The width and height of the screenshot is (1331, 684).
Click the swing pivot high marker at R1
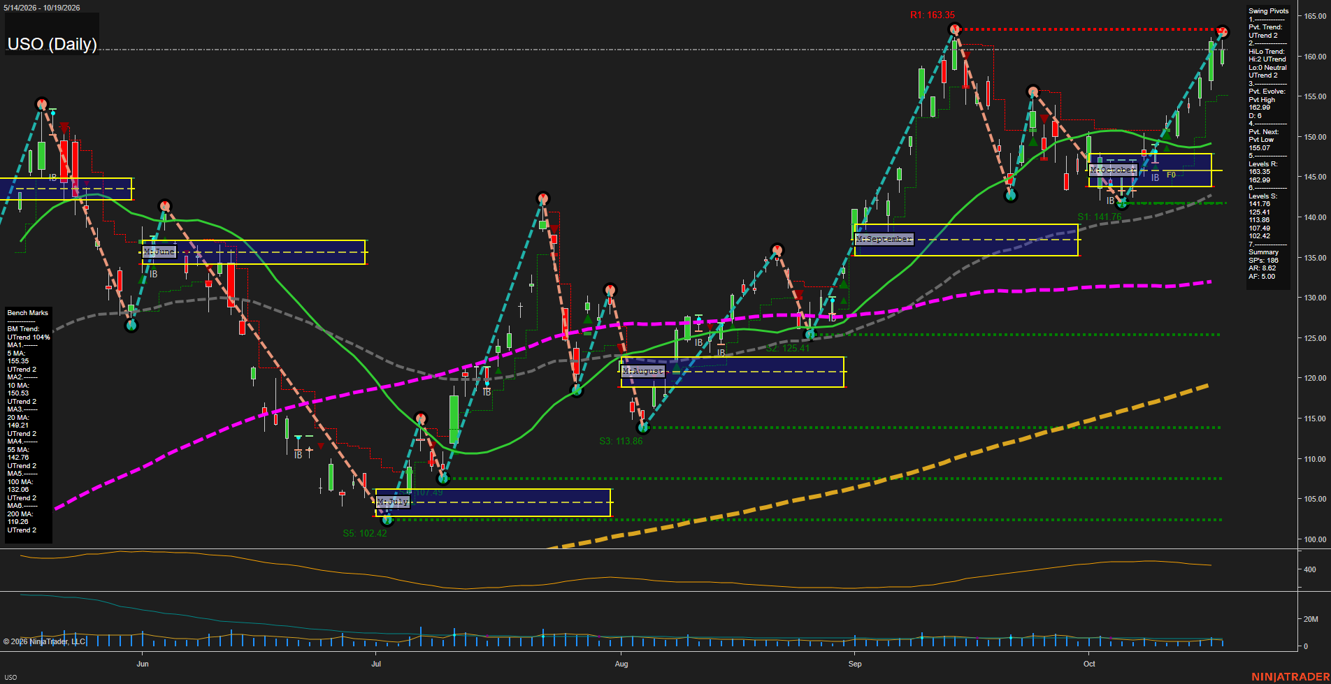click(x=955, y=29)
